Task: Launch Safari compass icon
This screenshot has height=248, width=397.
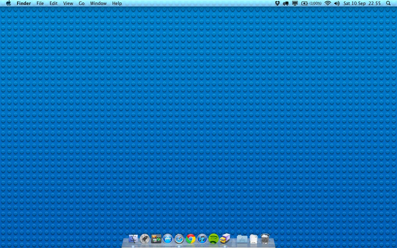Action: [x=179, y=239]
